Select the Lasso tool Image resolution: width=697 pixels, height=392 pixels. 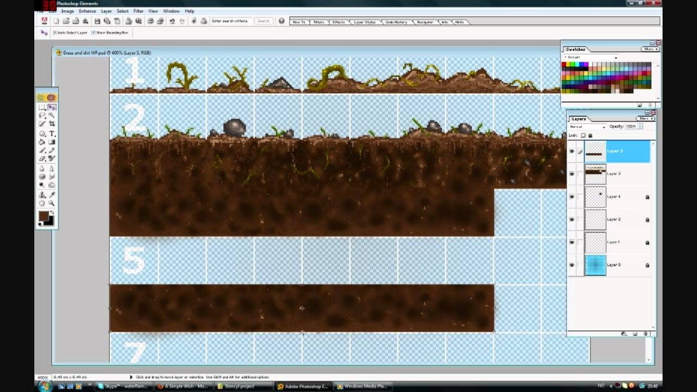[x=41, y=115]
